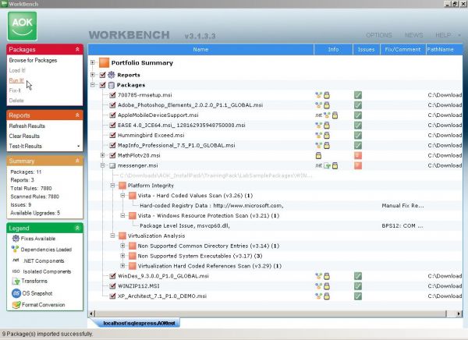Toggle the Reports checkbox in tree
This screenshot has width=468, height=340.
102,75
